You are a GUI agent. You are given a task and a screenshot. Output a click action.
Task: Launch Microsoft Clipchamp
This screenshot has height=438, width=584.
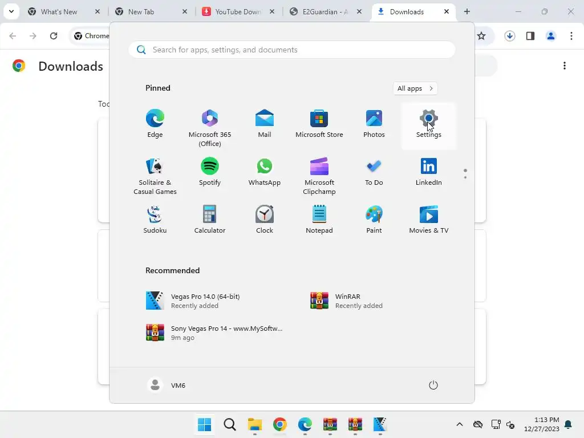319,176
